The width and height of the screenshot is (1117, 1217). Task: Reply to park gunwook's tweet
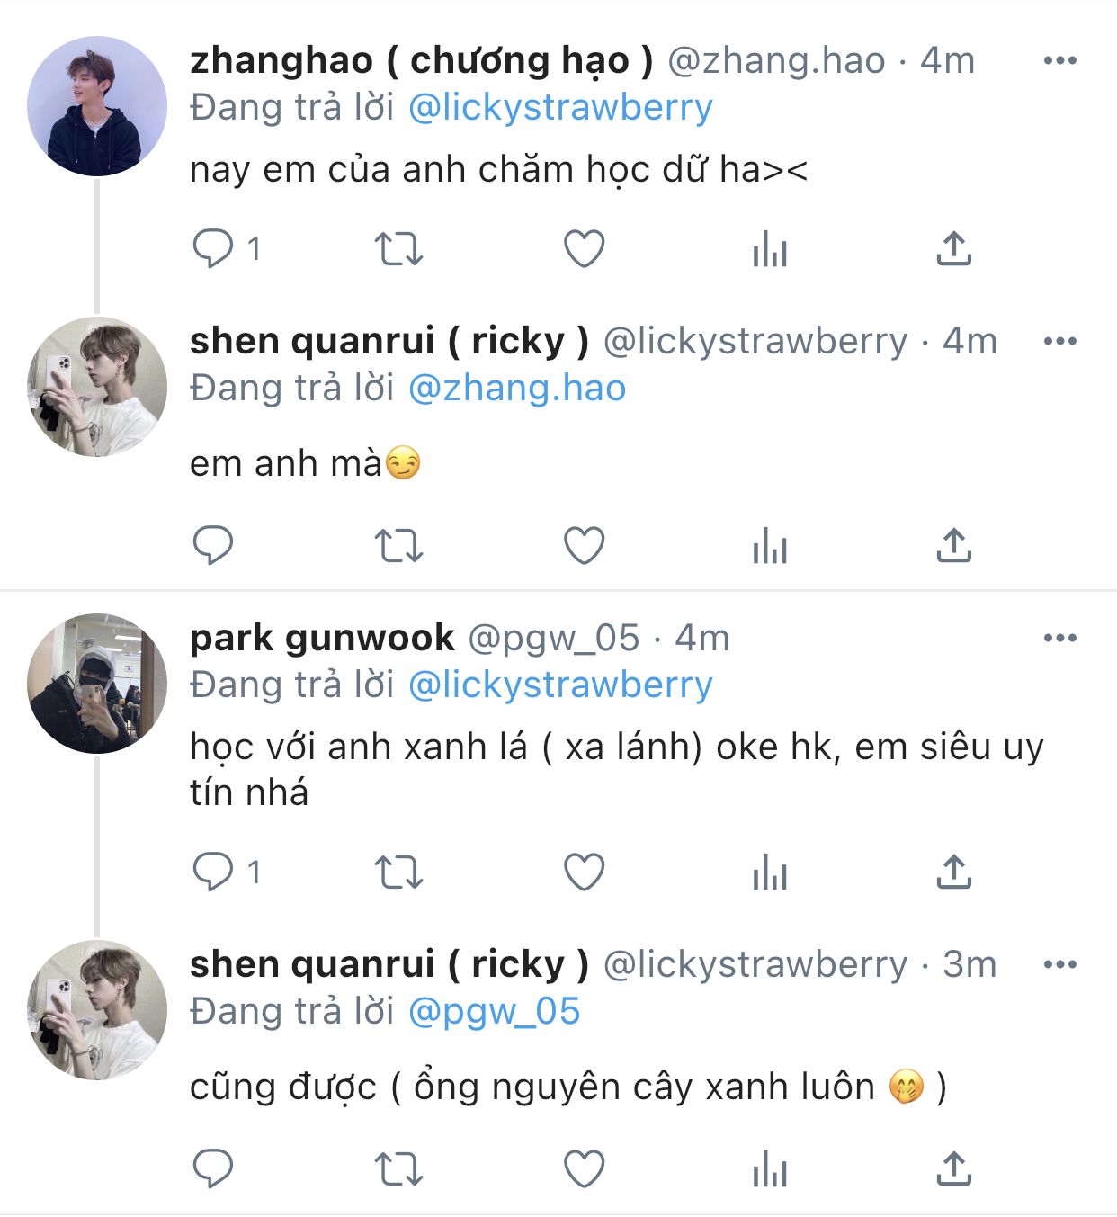pyautogui.click(x=213, y=872)
